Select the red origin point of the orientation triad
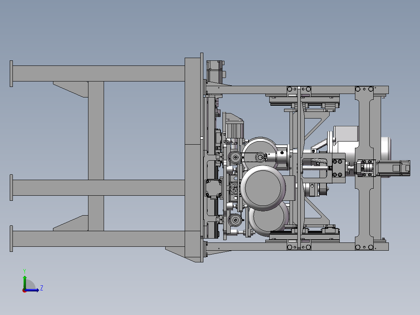 tap(25, 290)
